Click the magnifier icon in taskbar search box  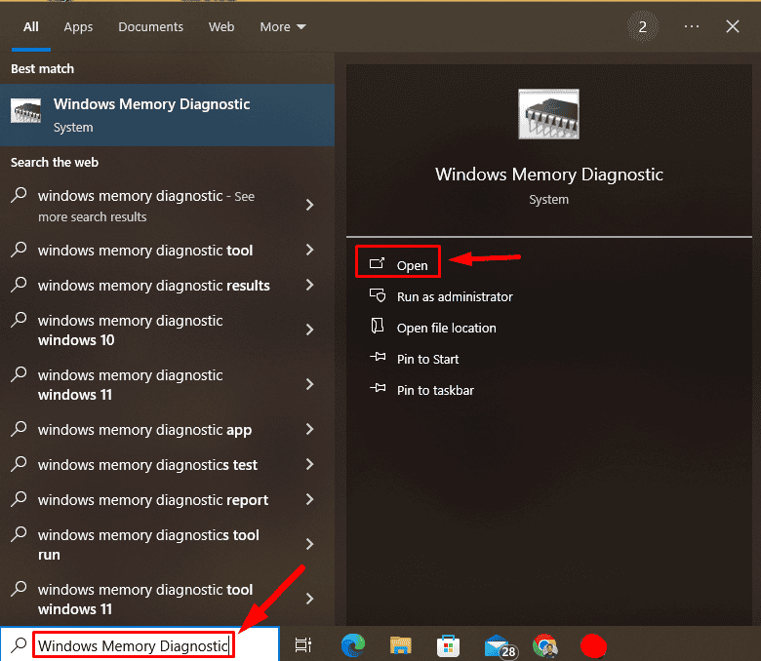pyautogui.click(x=19, y=645)
